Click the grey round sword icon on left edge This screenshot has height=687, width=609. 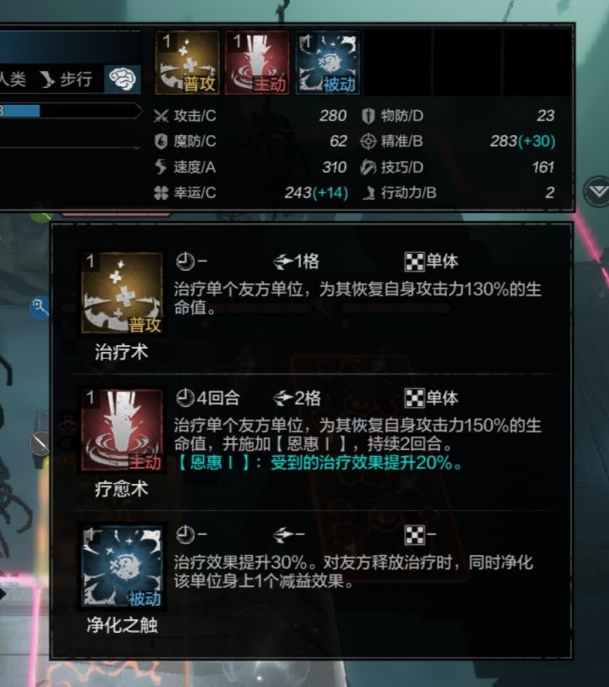click(x=40, y=443)
